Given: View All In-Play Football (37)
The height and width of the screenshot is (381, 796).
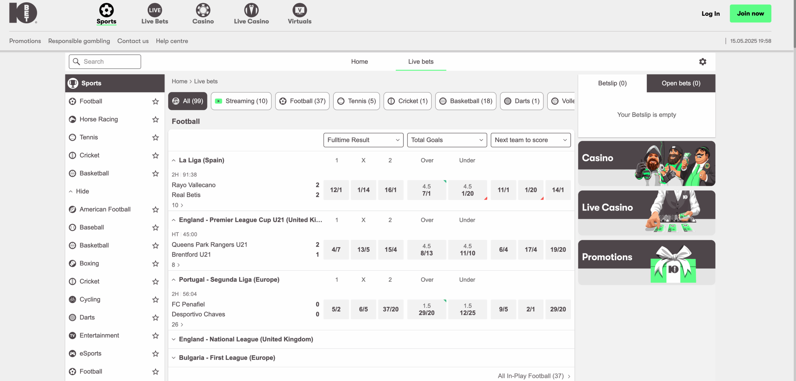Looking at the screenshot, I should (x=534, y=376).
